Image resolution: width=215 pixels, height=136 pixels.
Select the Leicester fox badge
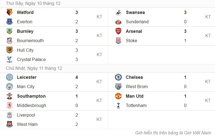pos(9,77)
